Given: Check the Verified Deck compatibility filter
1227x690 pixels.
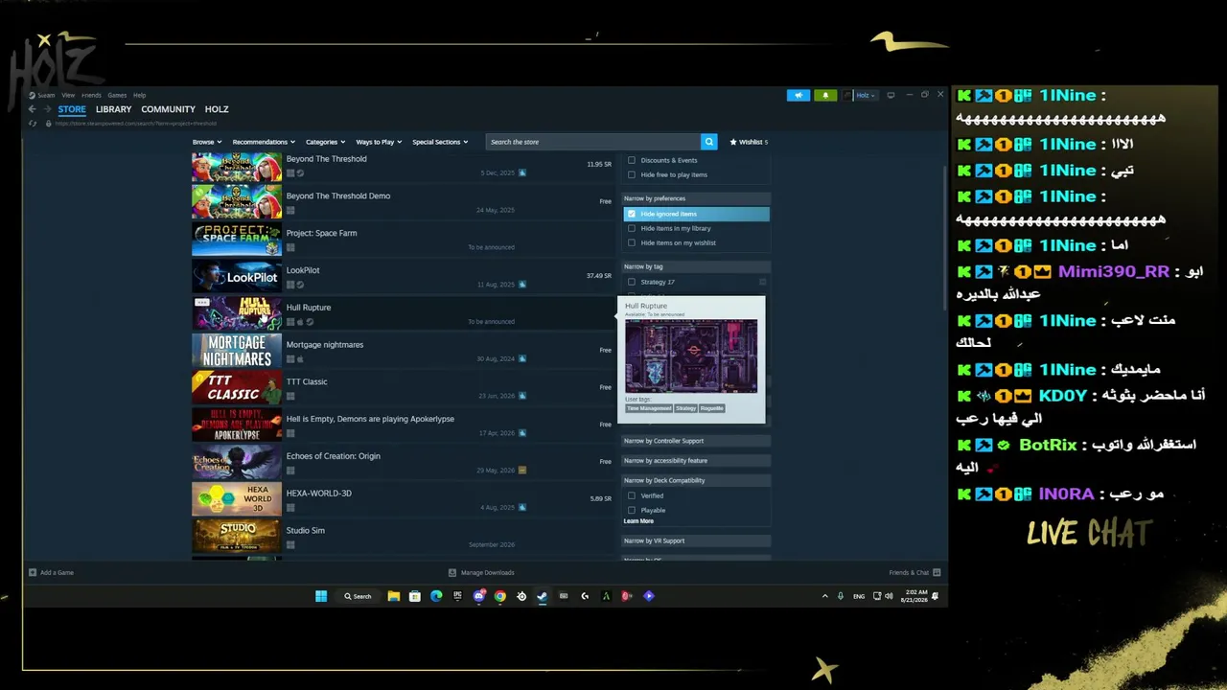Looking at the screenshot, I should [632, 495].
